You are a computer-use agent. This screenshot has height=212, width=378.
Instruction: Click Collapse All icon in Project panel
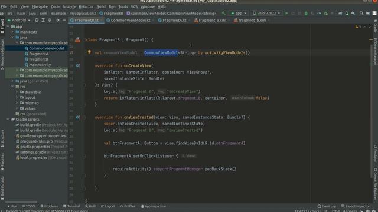pos(50,20)
